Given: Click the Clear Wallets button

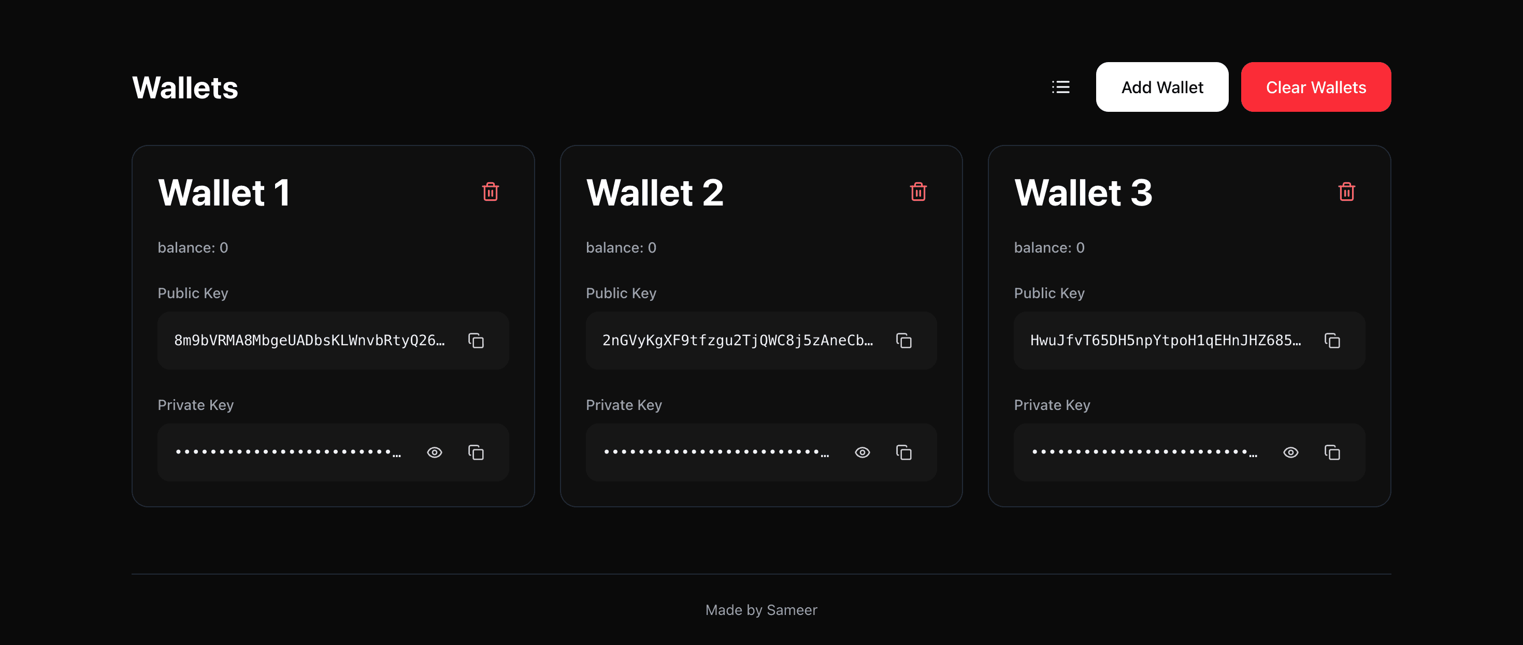Looking at the screenshot, I should (x=1316, y=87).
